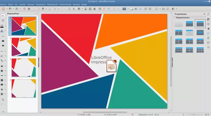The width and height of the screenshot is (211, 116).
Task: Click the Print icon in toolbar
Action: 29,9
